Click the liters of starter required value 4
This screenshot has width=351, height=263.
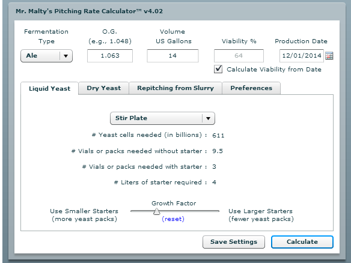(x=214, y=183)
